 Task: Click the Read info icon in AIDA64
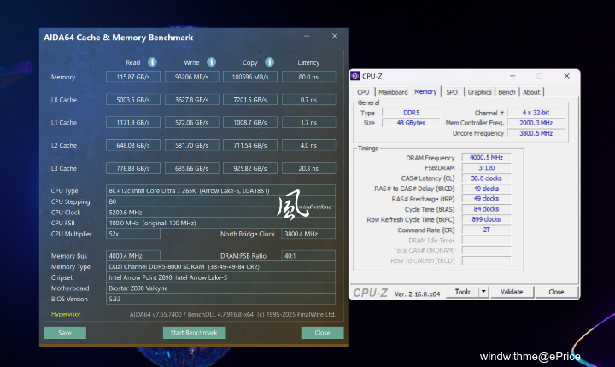[x=152, y=62]
